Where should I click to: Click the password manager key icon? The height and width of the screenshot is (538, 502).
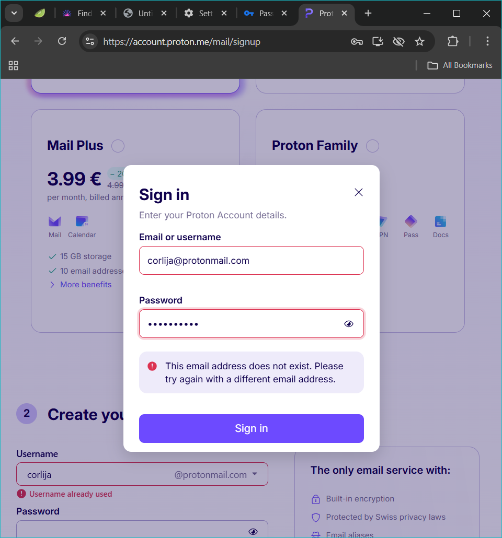357,41
